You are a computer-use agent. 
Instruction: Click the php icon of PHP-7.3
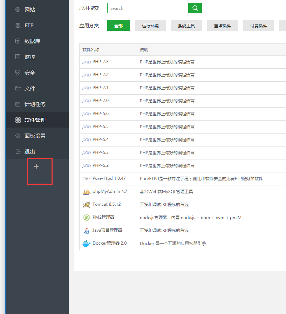87,62
